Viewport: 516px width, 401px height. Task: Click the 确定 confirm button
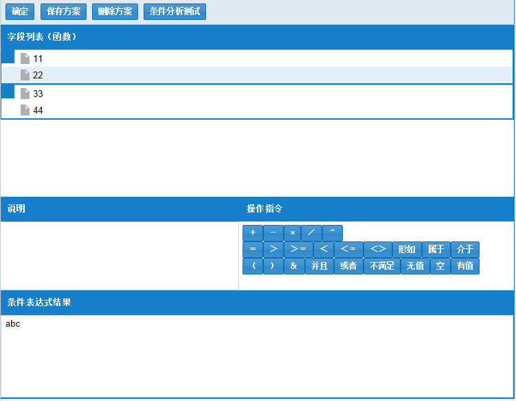20,12
